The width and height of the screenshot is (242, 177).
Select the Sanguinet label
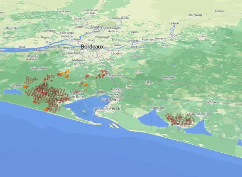(157, 107)
